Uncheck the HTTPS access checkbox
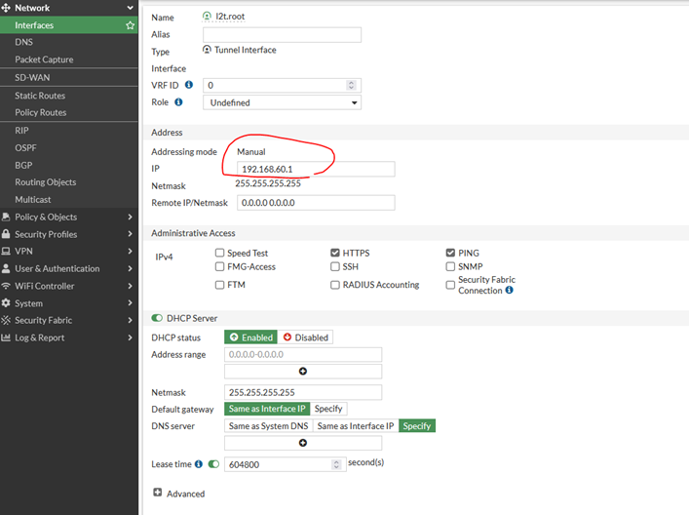The image size is (689, 515). [x=335, y=253]
